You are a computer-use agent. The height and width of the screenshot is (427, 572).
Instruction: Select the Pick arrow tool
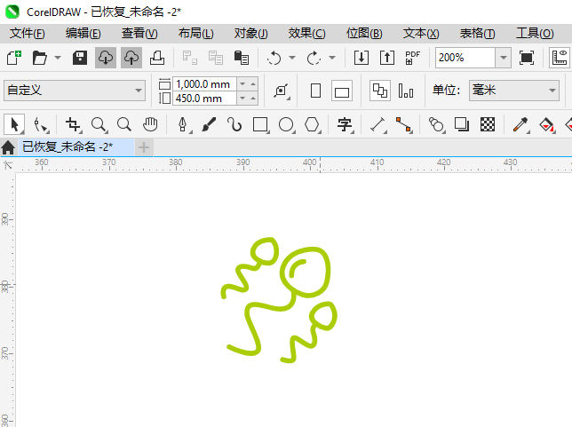click(14, 124)
